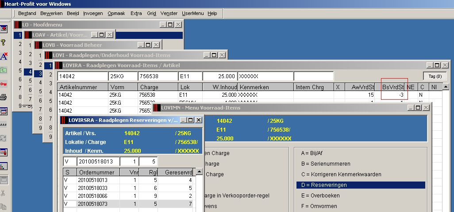Click the blue A with red X icon
Screen dimensions: 454x212
click(x=4, y=57)
